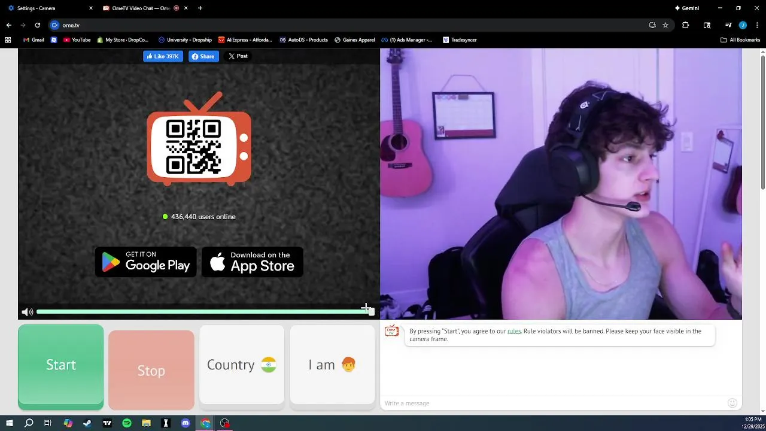The image size is (766, 431).
Task: Click the install app icon in address bar
Action: click(x=652, y=25)
